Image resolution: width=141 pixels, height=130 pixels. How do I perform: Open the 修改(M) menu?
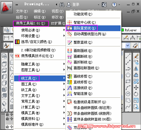pyautogui.click(x=58, y=17)
